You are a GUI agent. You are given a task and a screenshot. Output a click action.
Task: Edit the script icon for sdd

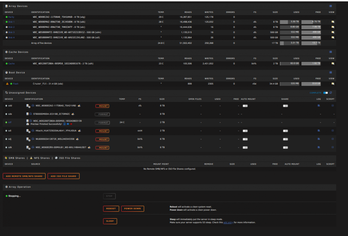[x=333, y=106]
